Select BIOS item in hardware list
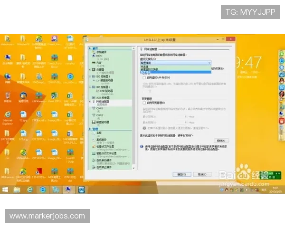The image size is (285, 228). click(99, 56)
